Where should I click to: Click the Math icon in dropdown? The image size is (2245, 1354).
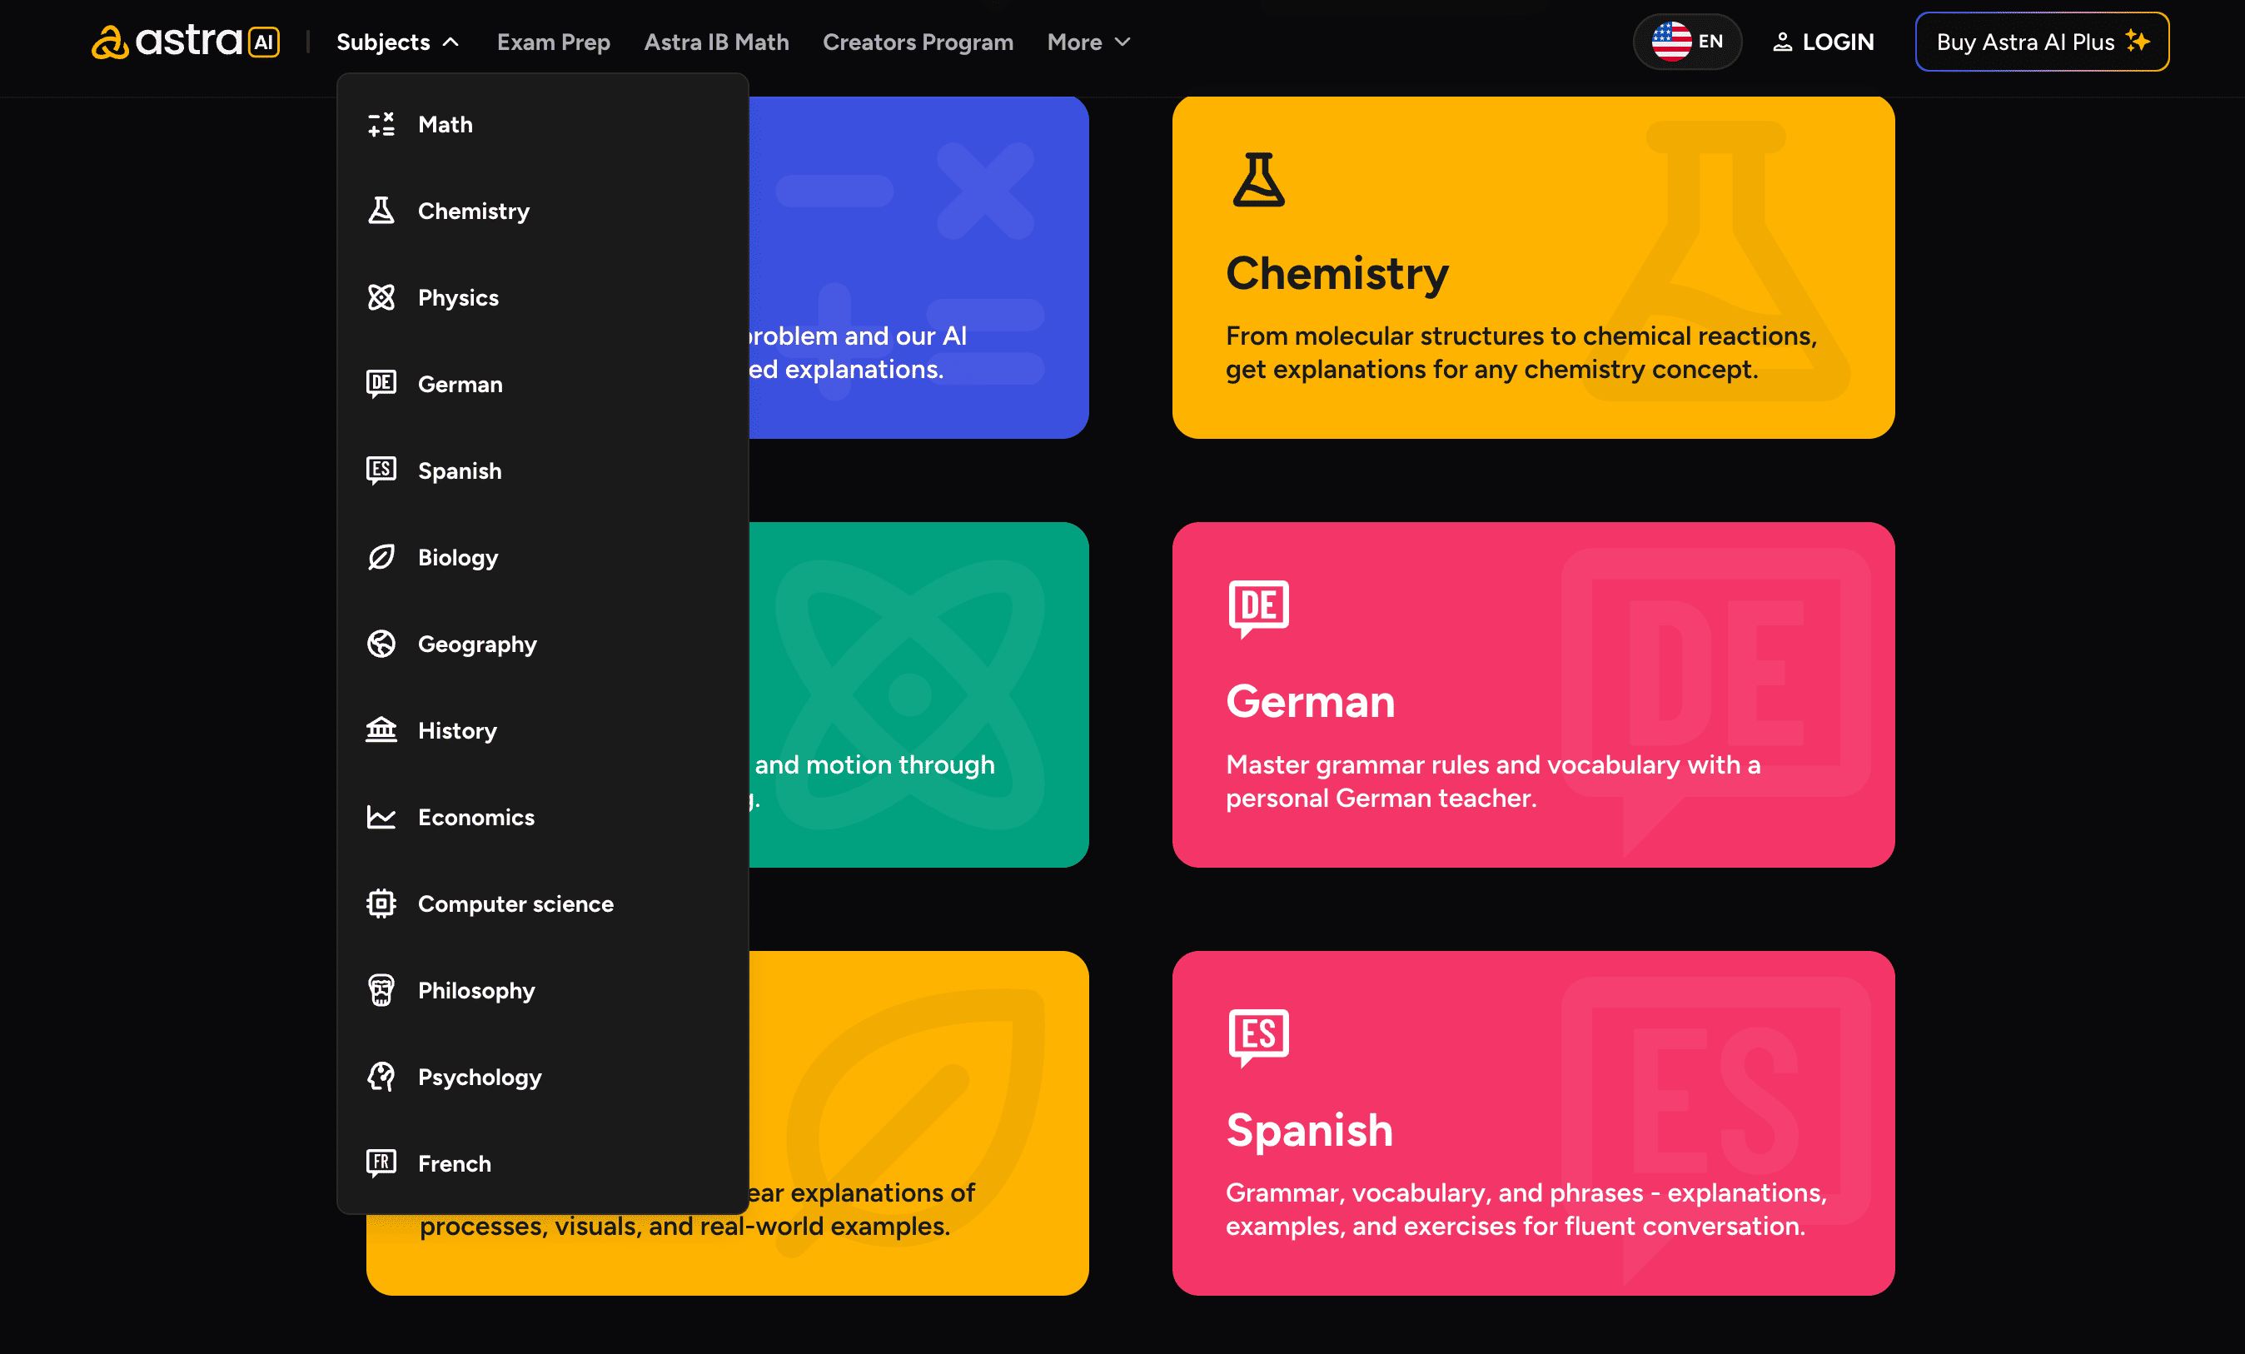(381, 125)
